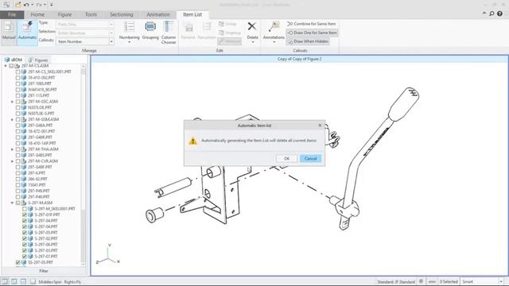The image size is (509, 286).
Task: Click the Group icon in Edit section
Action: (x=221, y=24)
